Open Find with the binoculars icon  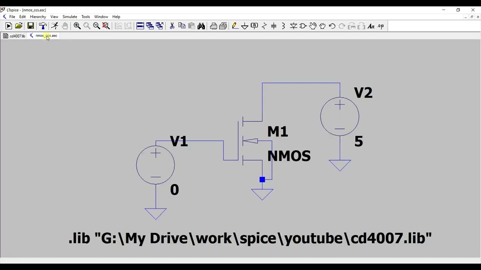pos(201,26)
